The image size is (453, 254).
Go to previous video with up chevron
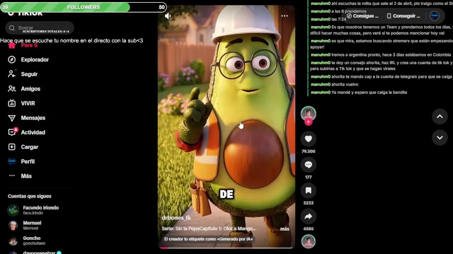click(440, 117)
